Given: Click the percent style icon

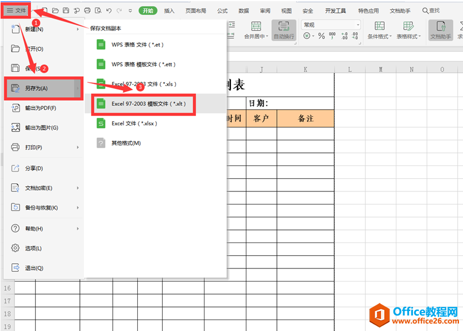Looking at the screenshot, I should [x=321, y=36].
